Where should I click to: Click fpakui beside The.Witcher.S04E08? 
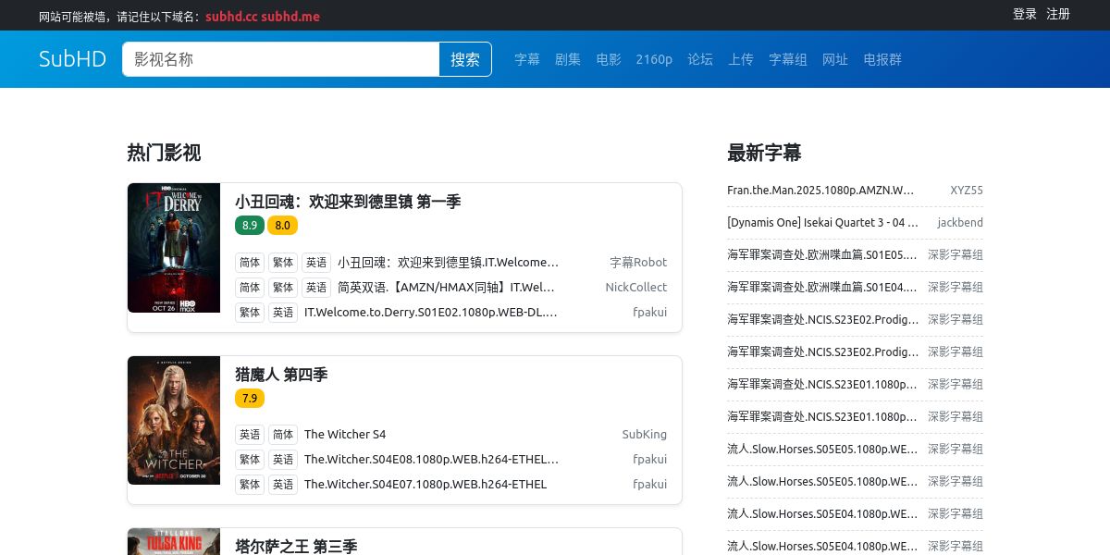click(650, 460)
